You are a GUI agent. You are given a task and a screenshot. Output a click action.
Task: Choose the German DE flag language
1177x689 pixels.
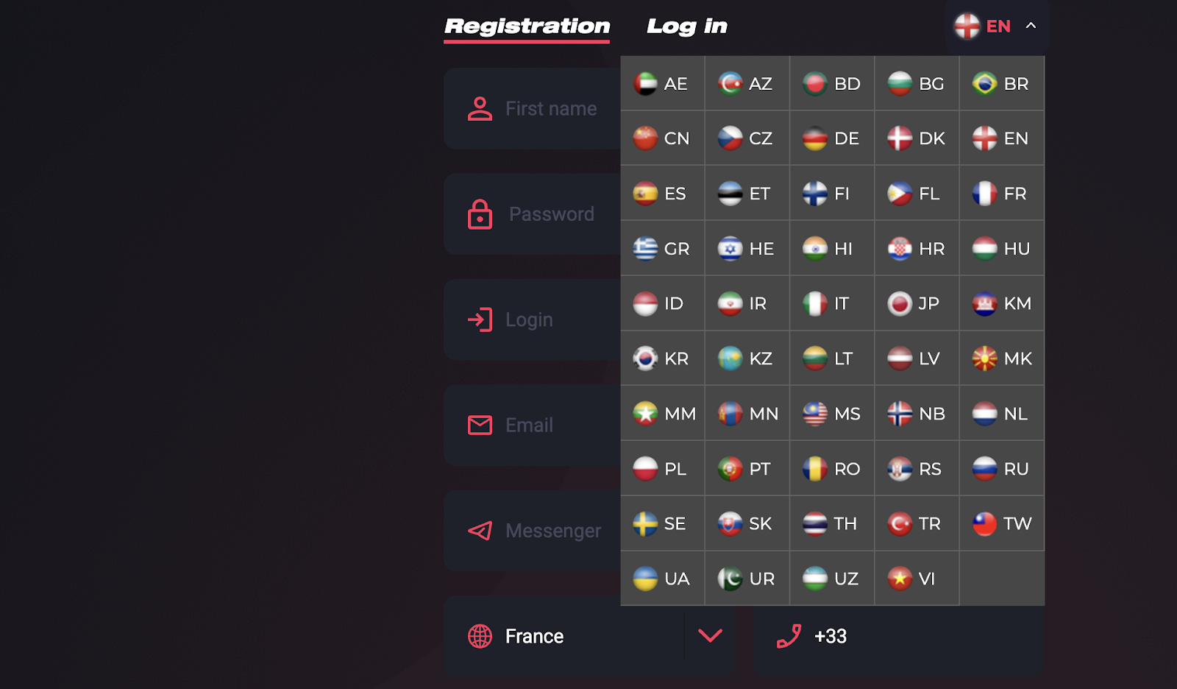[x=832, y=138]
